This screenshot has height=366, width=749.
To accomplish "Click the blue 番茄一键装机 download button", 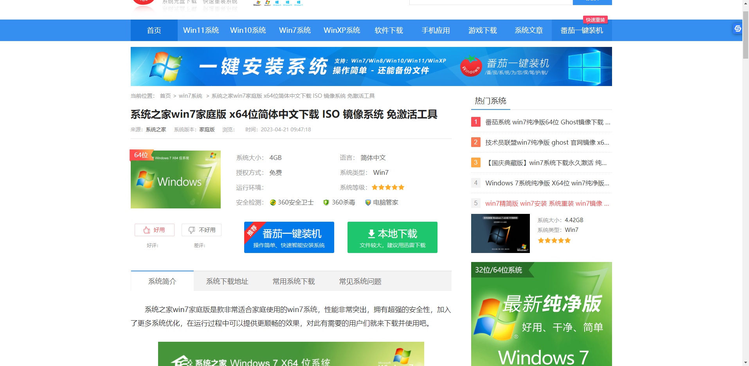I will (x=289, y=237).
